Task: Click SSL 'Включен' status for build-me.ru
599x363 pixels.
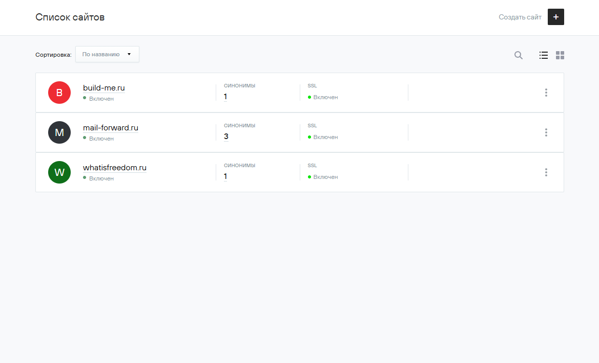Action: coord(325,97)
